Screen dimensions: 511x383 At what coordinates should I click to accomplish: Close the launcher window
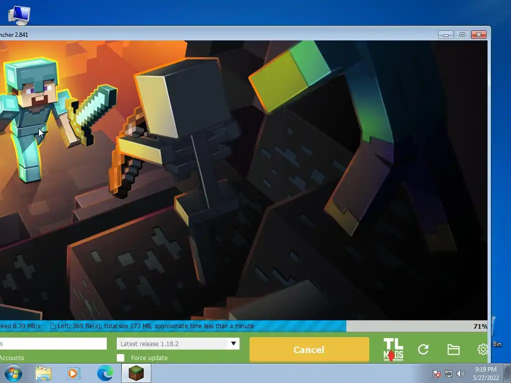click(x=479, y=34)
